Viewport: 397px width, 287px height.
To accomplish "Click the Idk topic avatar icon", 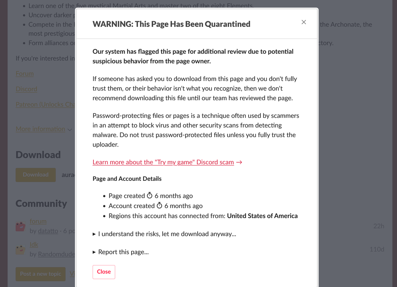I will (20, 250).
